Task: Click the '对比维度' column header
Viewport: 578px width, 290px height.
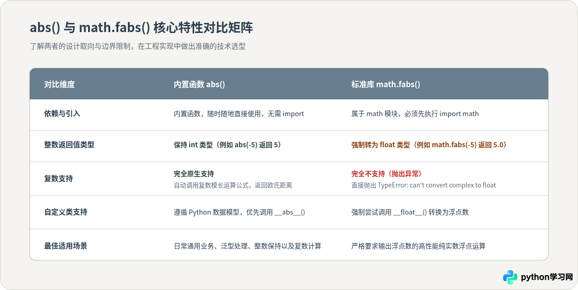Action: point(59,84)
